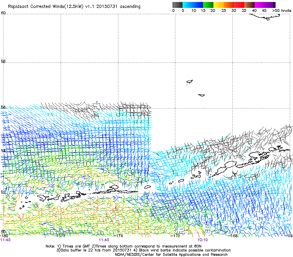The height and width of the screenshot is (257, 293).
Task: Click the longitude label '-174'
Action: pyautogui.click(x=118, y=236)
